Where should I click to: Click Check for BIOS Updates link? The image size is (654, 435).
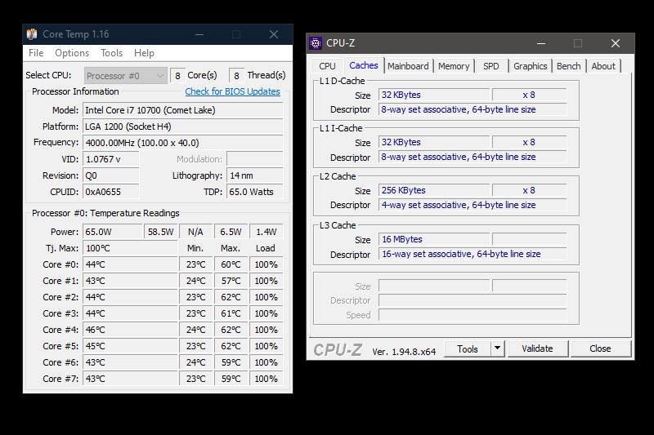(232, 91)
